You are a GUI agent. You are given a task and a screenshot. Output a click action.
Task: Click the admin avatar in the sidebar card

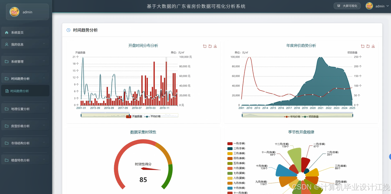14,12
